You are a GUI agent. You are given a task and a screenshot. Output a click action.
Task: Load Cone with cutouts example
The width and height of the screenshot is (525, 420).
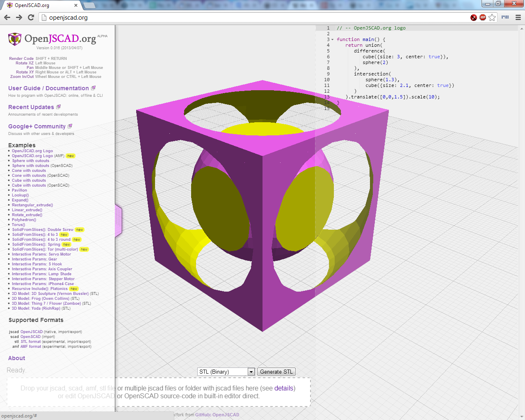point(29,171)
